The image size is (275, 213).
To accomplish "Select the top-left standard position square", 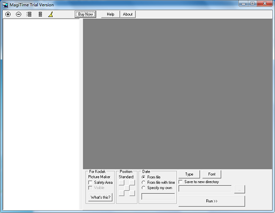I will pyautogui.click(x=122, y=183).
